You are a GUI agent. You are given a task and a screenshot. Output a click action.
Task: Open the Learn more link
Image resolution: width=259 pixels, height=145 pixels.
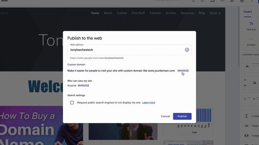click(149, 103)
